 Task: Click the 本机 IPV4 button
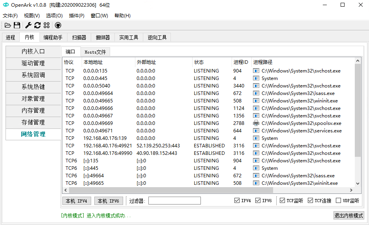77,201
